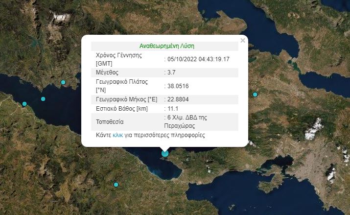The width and height of the screenshot is (350, 215).
Task: Click the 'Εστιακό Βάθος [km]' label
Action: [x=121, y=108]
